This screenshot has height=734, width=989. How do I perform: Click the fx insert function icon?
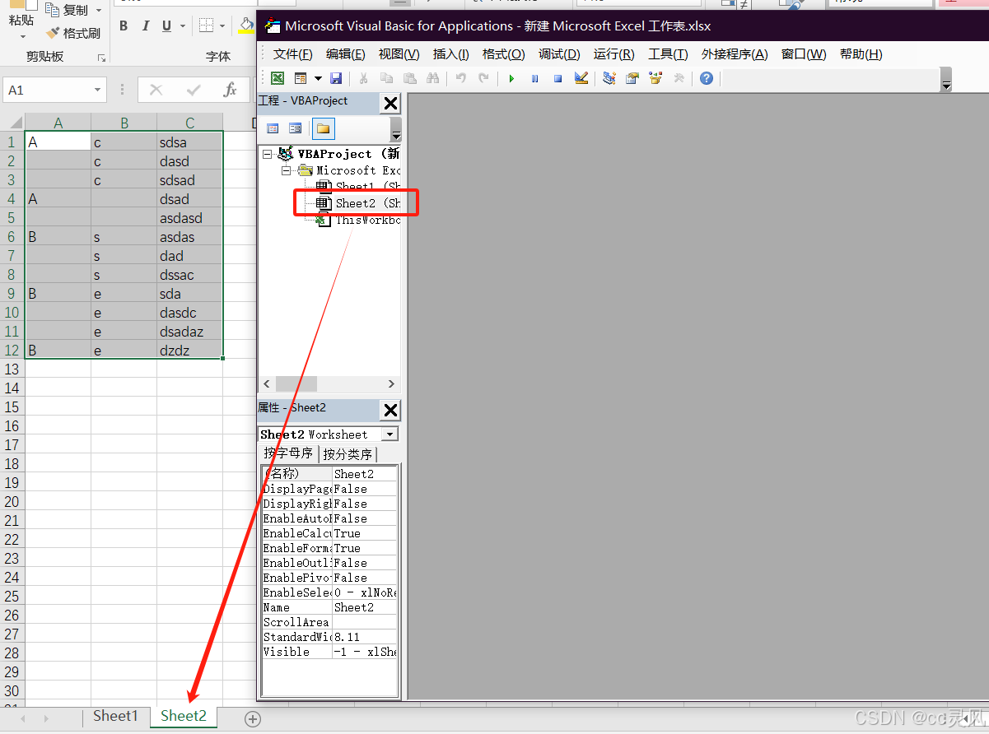(231, 90)
